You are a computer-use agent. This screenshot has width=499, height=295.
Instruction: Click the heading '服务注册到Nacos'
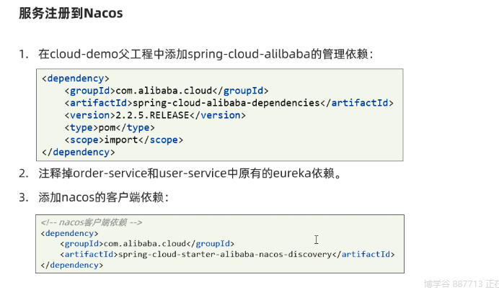pos(71,13)
